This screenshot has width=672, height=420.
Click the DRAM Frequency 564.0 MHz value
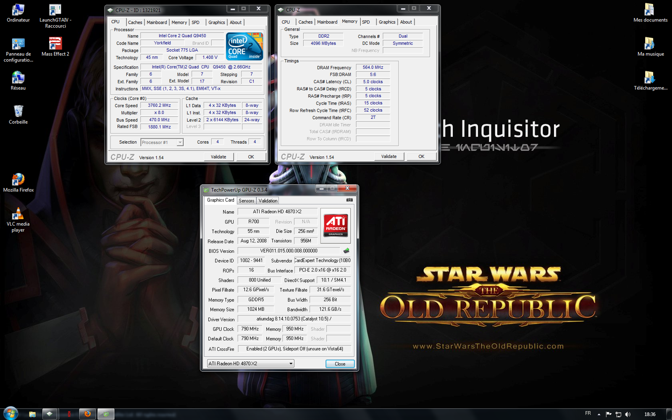[x=373, y=67]
